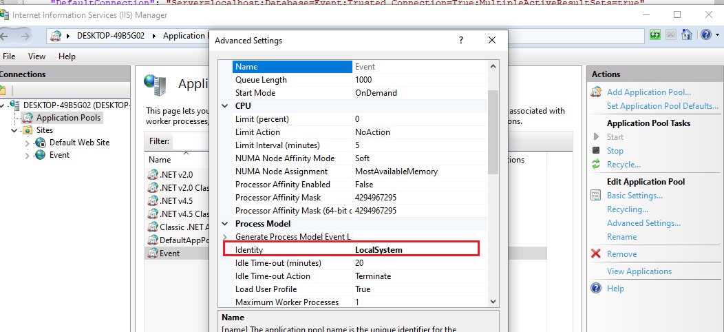The image size is (724, 332).
Task: Open the help dropdown arrow in toolbar
Action: [717, 34]
